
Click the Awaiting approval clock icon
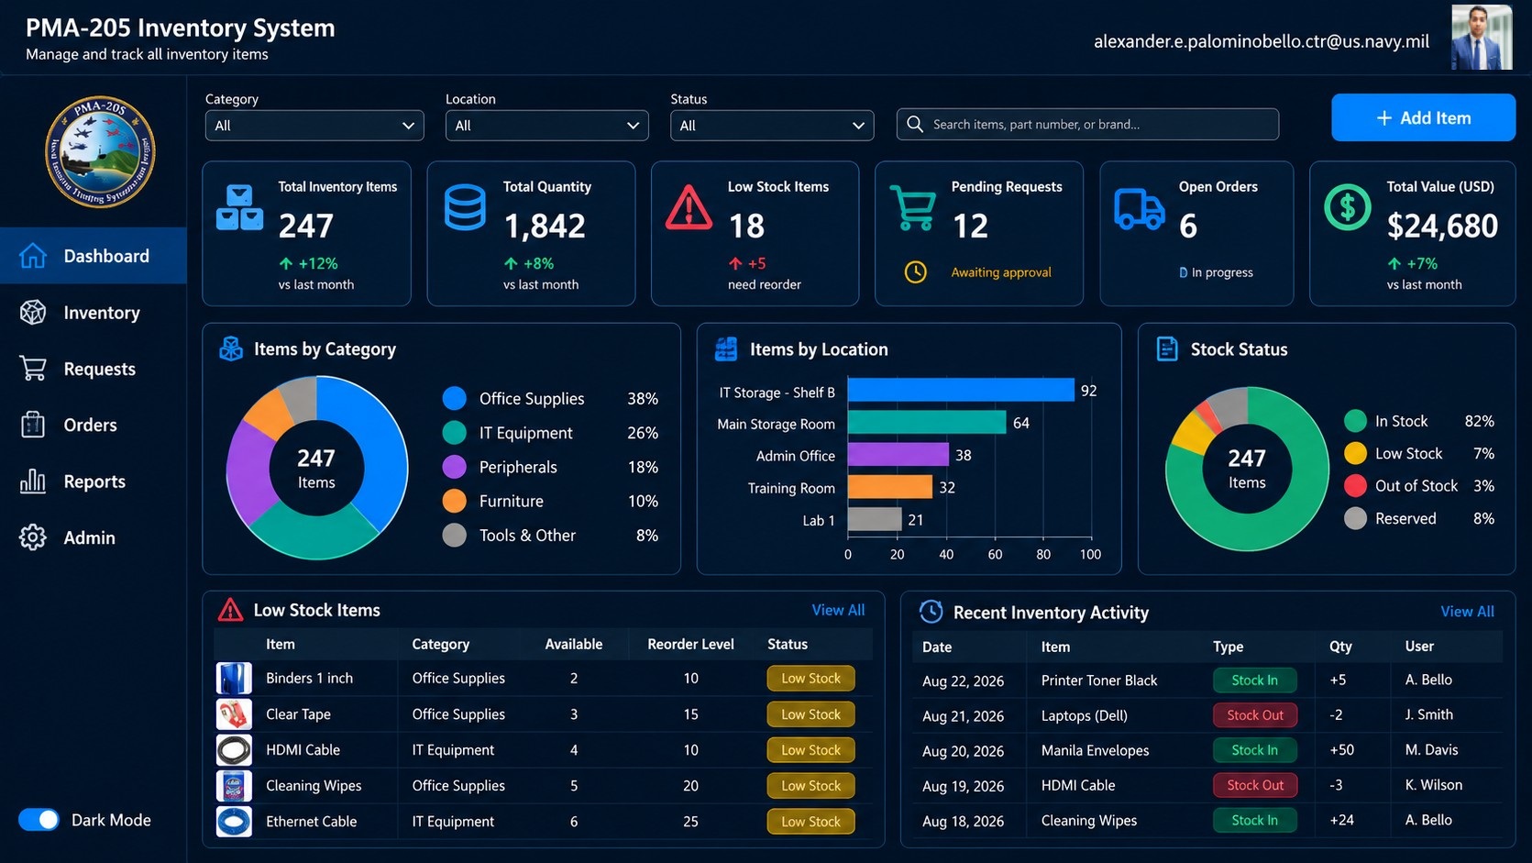pos(915,272)
